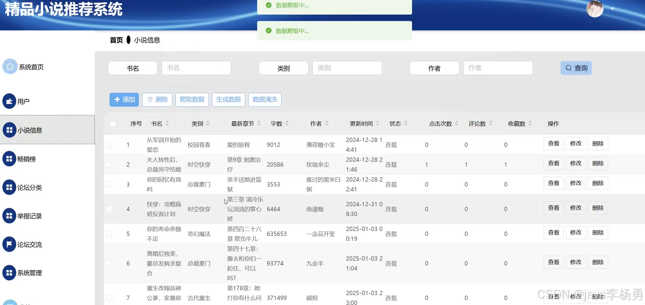The image size is (645, 305).
Task: Click the 系统首页 home icon in the sidebar
Action: pyautogui.click(x=10, y=66)
